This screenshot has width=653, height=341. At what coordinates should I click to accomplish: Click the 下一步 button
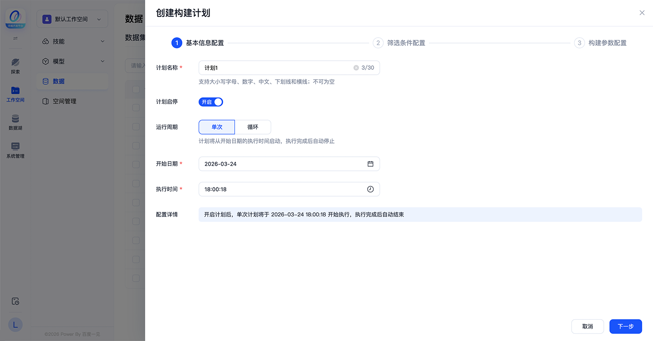tap(626, 327)
